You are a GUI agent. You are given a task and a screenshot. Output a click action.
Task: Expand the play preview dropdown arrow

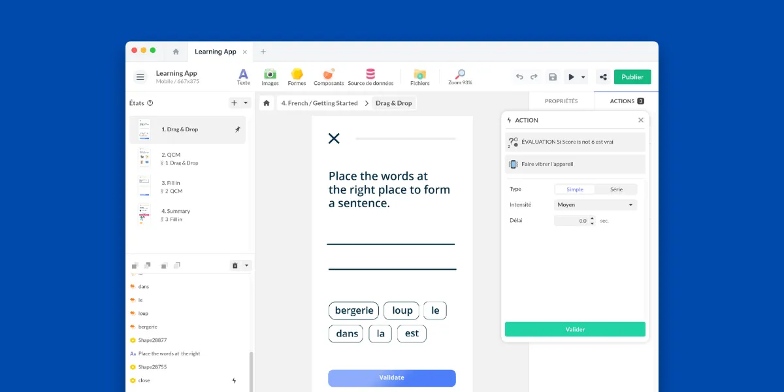(x=583, y=77)
